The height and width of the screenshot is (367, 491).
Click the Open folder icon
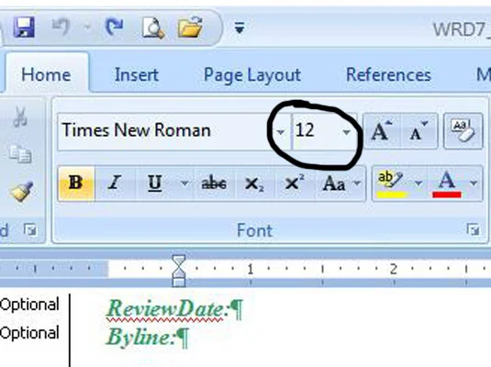point(190,28)
